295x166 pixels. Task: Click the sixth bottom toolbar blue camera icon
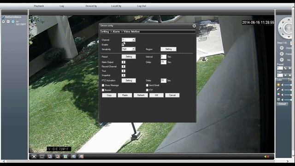pos(73,156)
